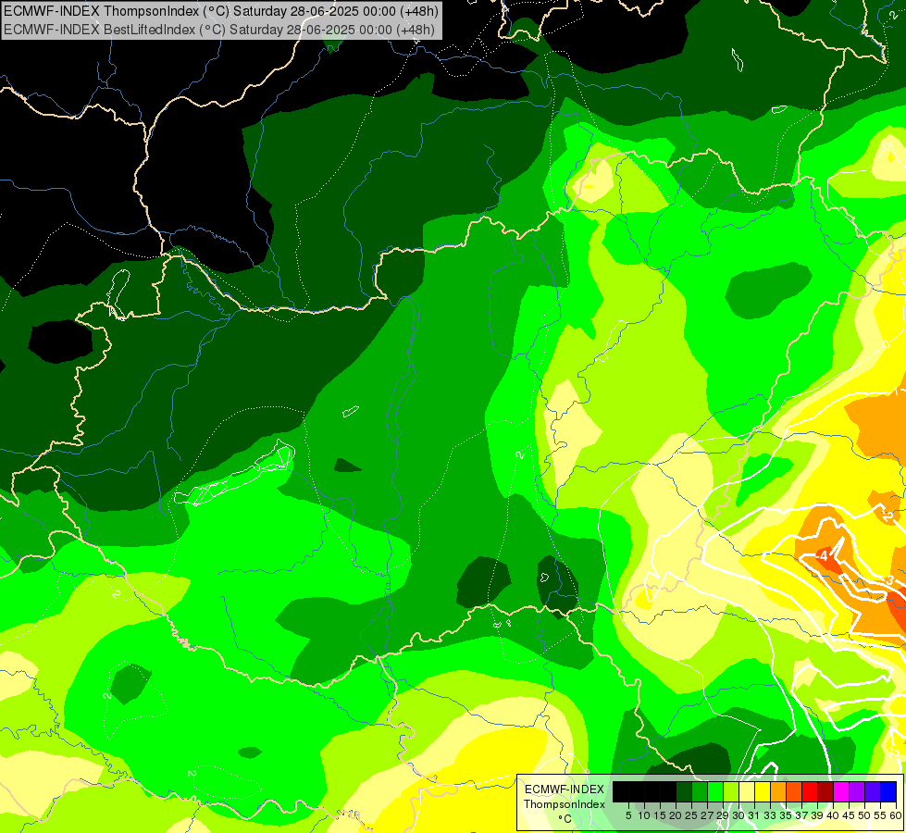Click the legend tick value 20
Viewport: 906px width, 833px height.
pos(676,815)
